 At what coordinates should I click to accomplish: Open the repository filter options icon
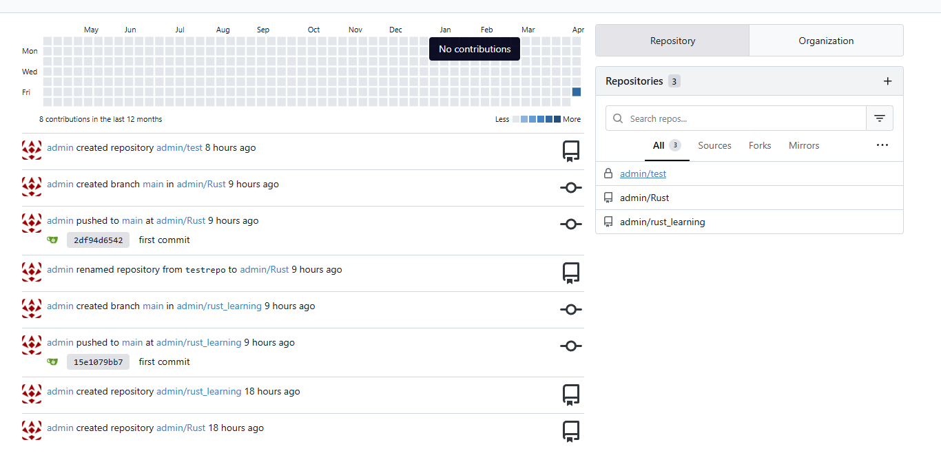point(879,118)
